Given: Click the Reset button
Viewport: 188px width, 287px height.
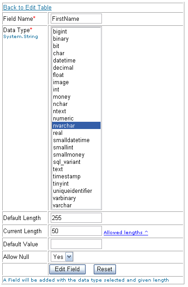Looking at the screenshot, I should click(105, 269).
